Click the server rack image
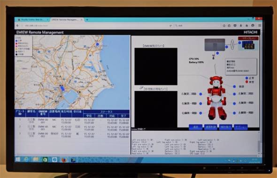277x178 pixels. (248, 45)
